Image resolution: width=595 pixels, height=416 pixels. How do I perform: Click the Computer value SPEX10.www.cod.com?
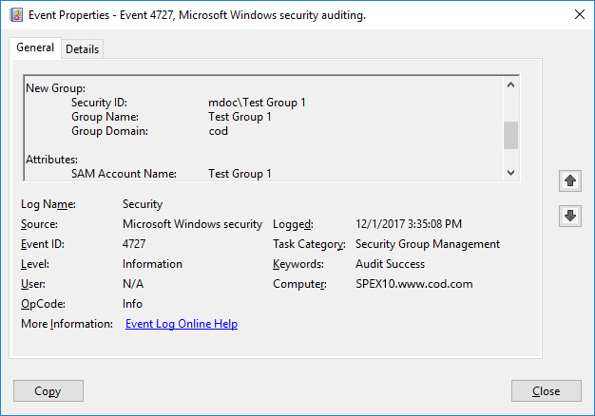[x=414, y=284]
